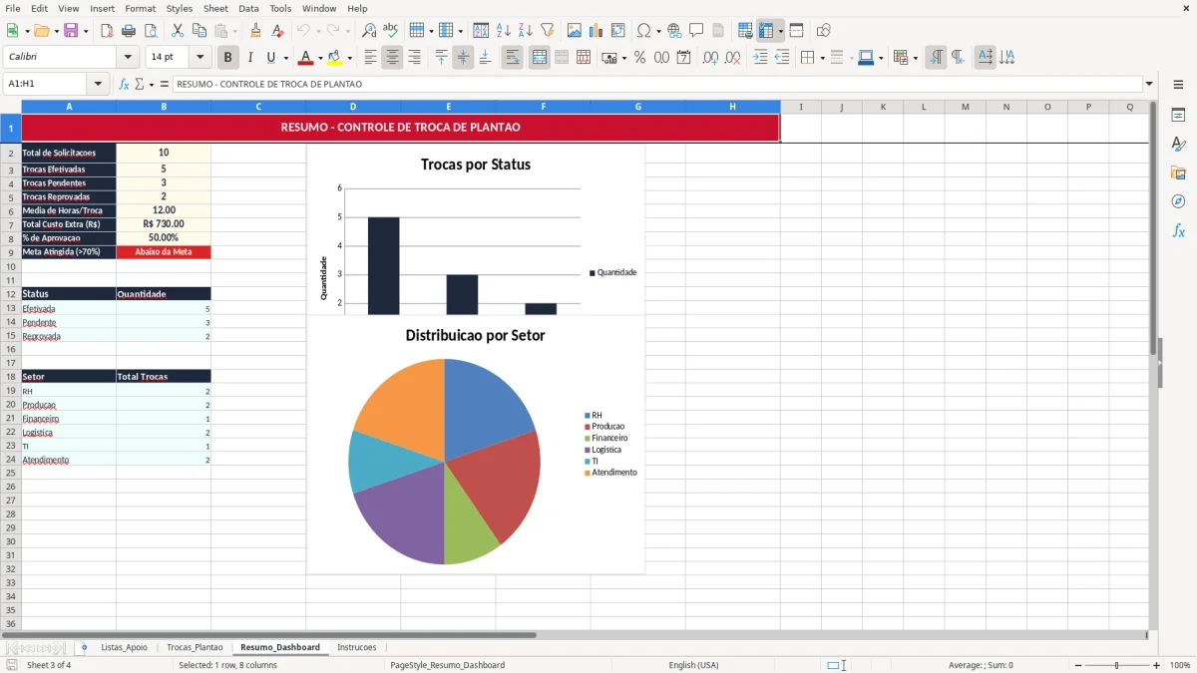The image size is (1197, 673).
Task: Toggle center vertically alignment
Action: coord(463,58)
